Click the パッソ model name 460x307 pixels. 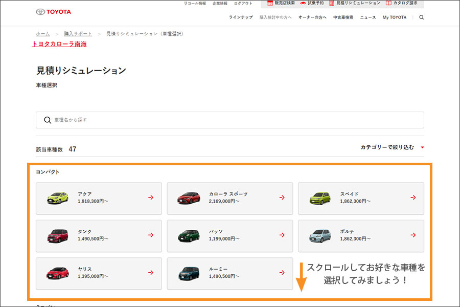pyautogui.click(x=216, y=231)
